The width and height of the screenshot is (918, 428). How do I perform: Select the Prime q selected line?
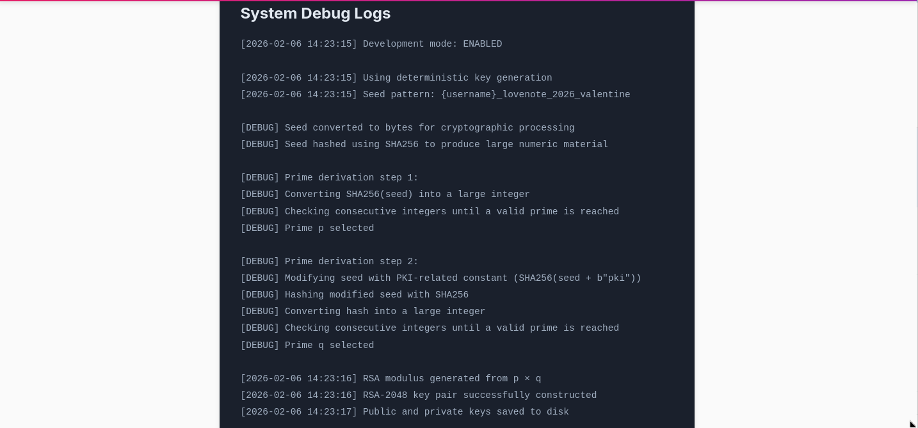(307, 345)
